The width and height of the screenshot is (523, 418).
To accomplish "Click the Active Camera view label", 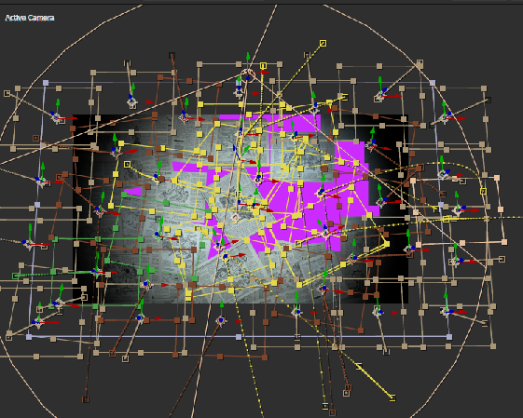I will pyautogui.click(x=30, y=18).
